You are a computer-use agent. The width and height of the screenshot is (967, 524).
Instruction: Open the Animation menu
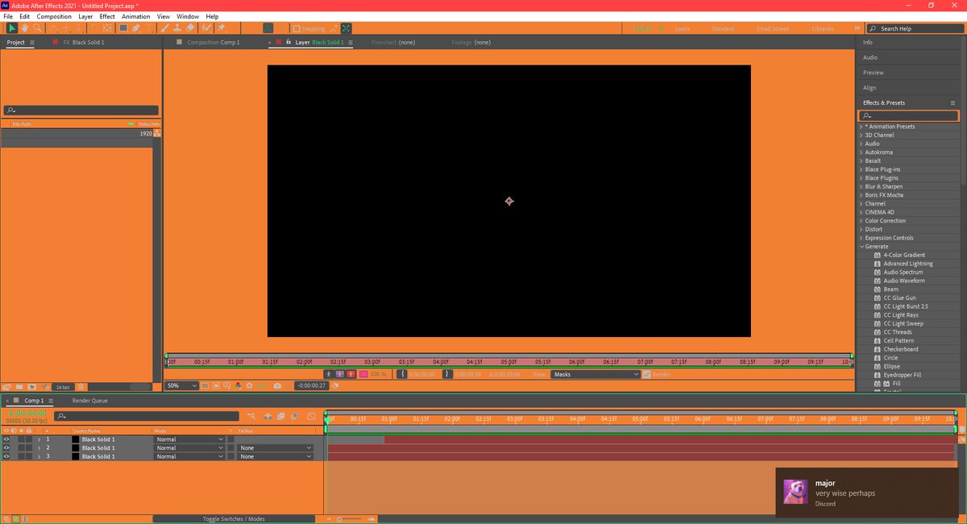pos(135,16)
